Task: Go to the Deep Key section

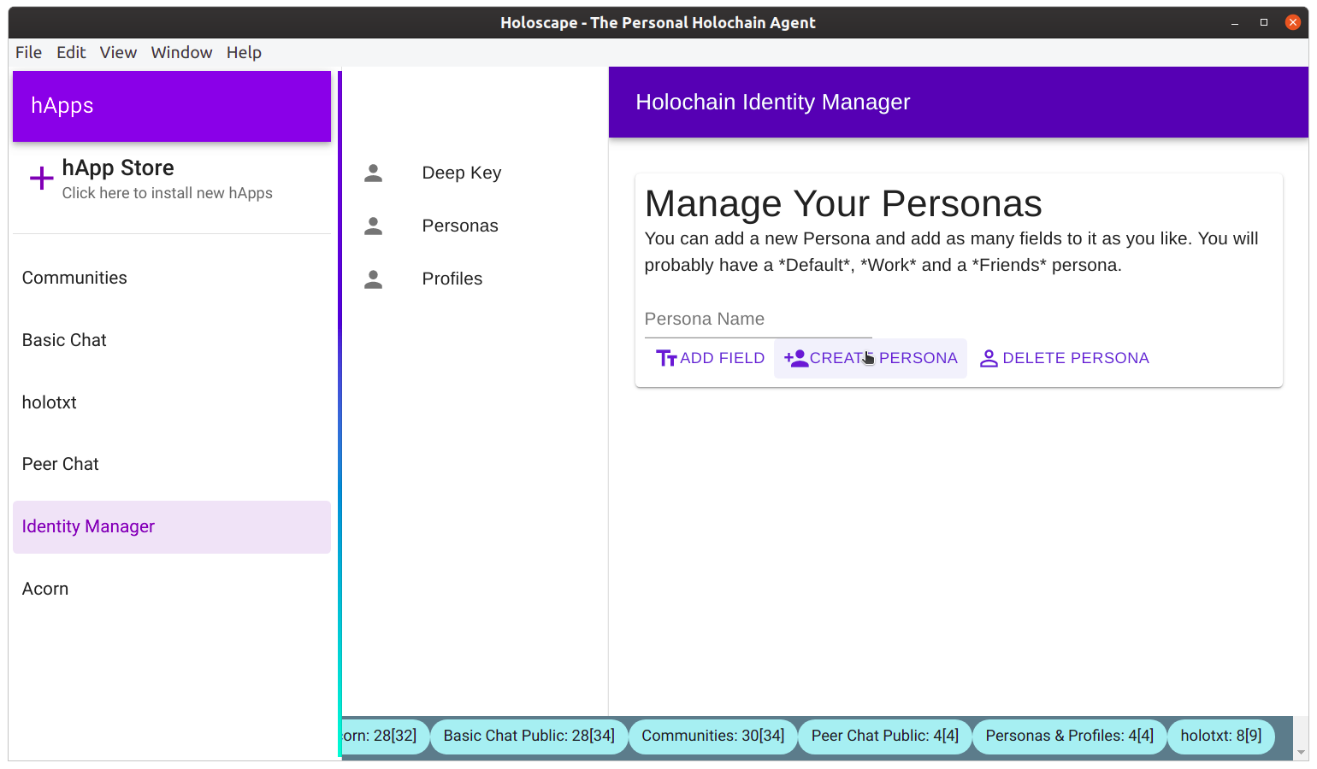Action: (475, 173)
